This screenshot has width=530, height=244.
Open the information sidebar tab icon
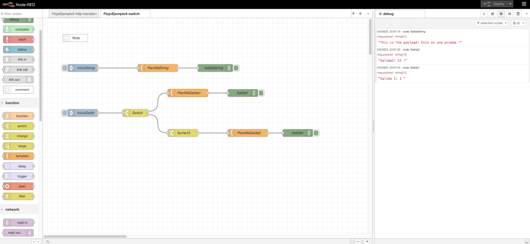tap(484, 13)
